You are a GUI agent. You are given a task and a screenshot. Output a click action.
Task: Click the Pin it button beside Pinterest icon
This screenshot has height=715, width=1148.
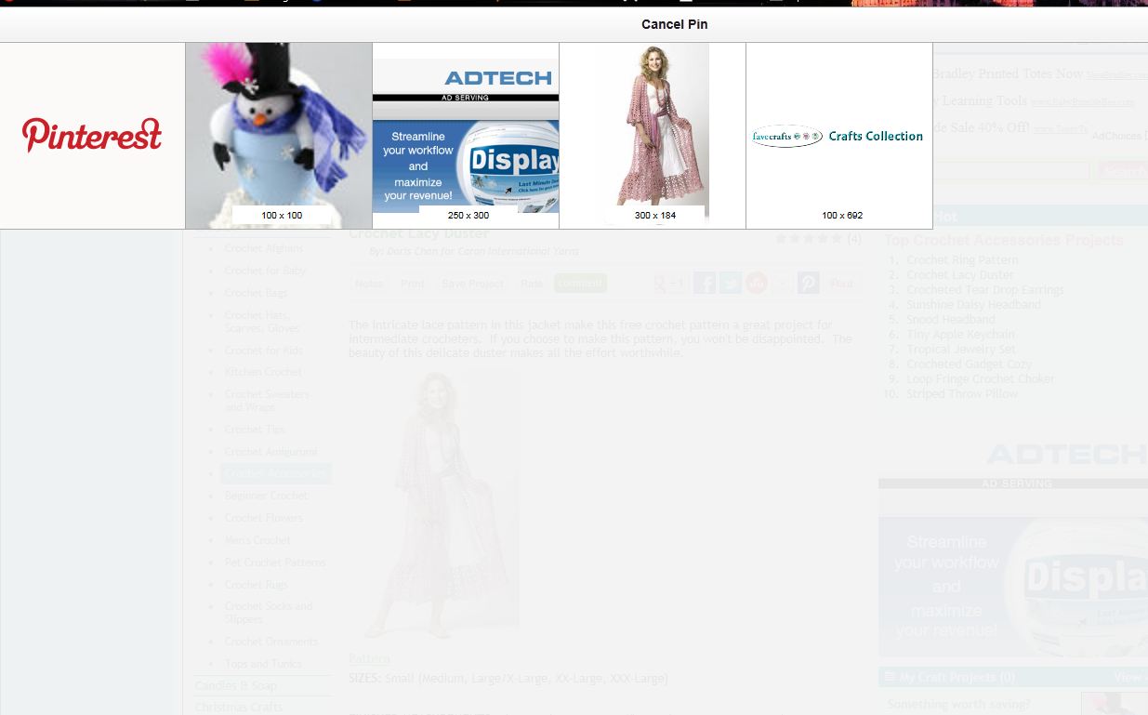(x=841, y=284)
